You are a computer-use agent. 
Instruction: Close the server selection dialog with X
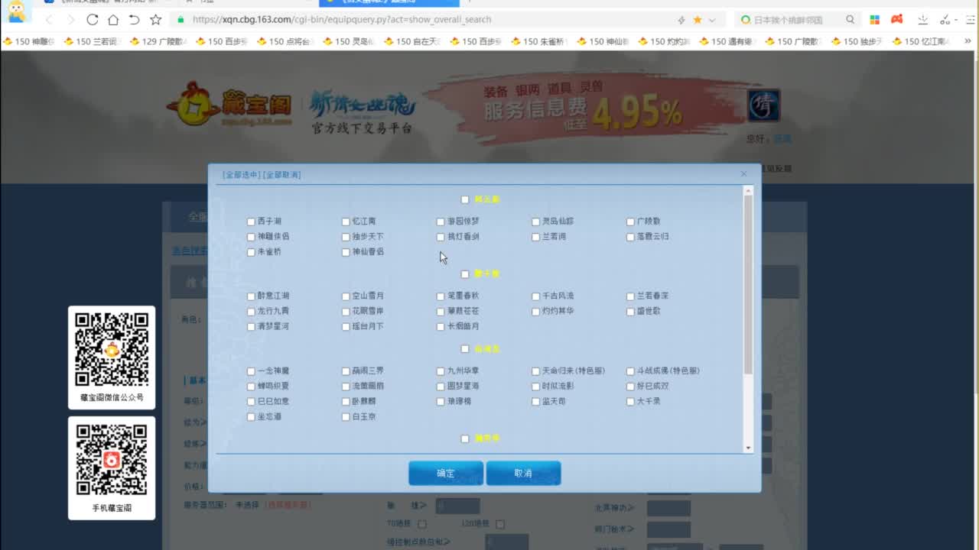pos(743,174)
